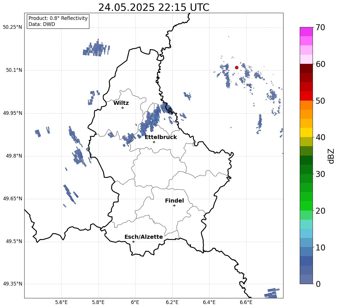Click the light blue colorbar segment above 10
Viewport: 338px width, 308px height.
(x=306, y=242)
